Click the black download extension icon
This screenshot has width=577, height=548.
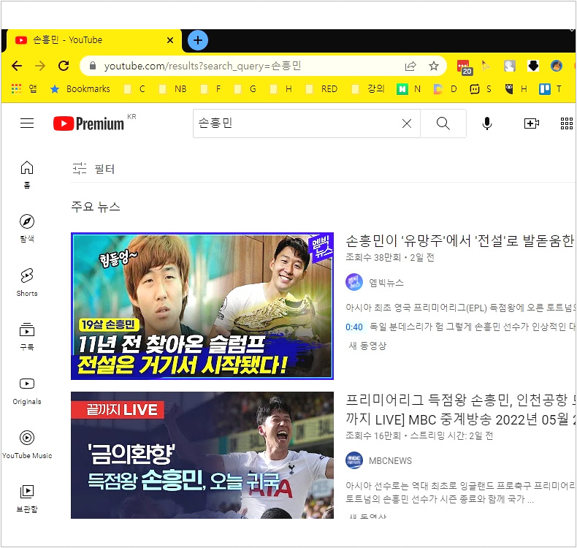[x=533, y=66]
